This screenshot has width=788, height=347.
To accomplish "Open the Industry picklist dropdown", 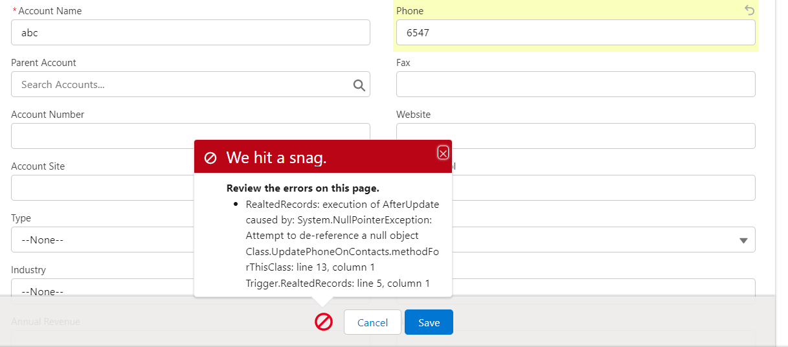I will (x=102, y=290).
